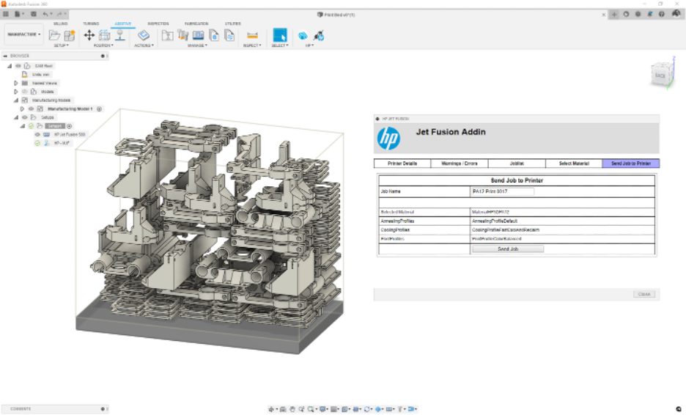Toggle visibility eye of Setups folder
The height and width of the screenshot is (415, 686).
pos(24,117)
